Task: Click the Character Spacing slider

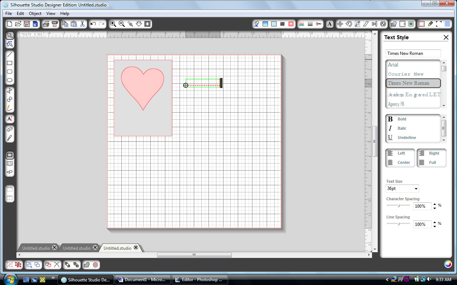Action: click(x=398, y=206)
